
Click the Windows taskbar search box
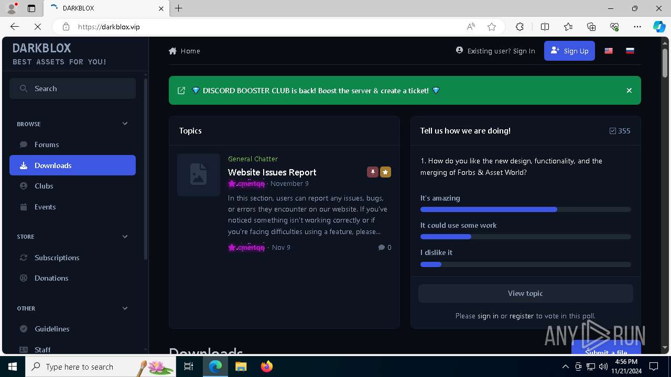(101, 367)
